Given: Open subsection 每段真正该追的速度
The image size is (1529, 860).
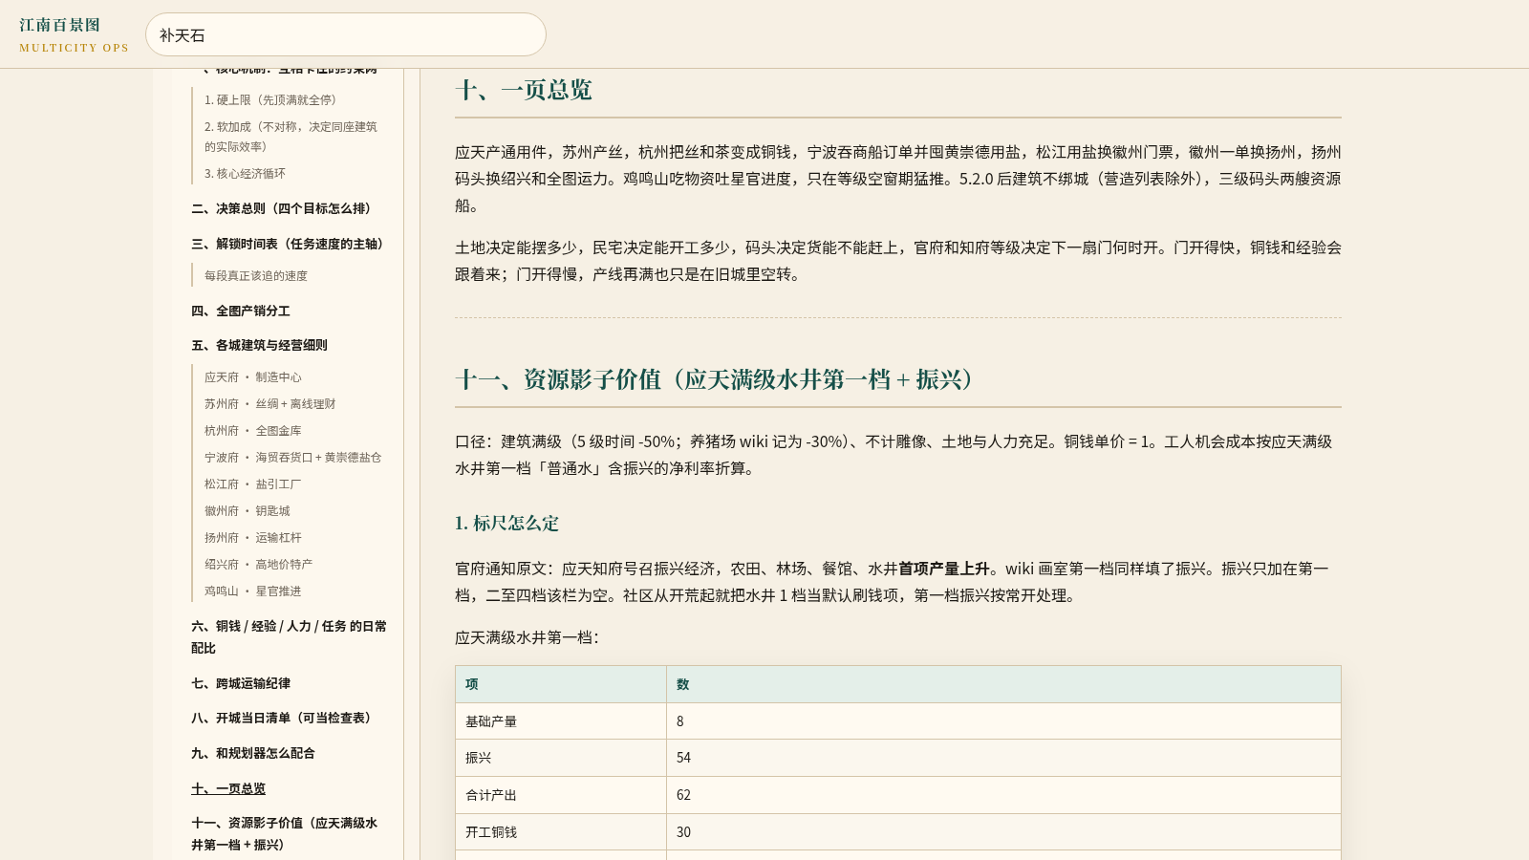Looking at the screenshot, I should pyautogui.click(x=256, y=275).
